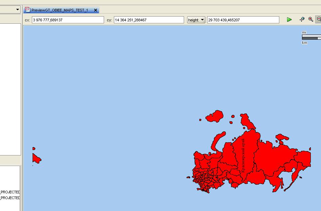Image resolution: width=321 pixels, height=211 pixels.
Task: Run the map preview with the green play arrow
Action: click(289, 20)
